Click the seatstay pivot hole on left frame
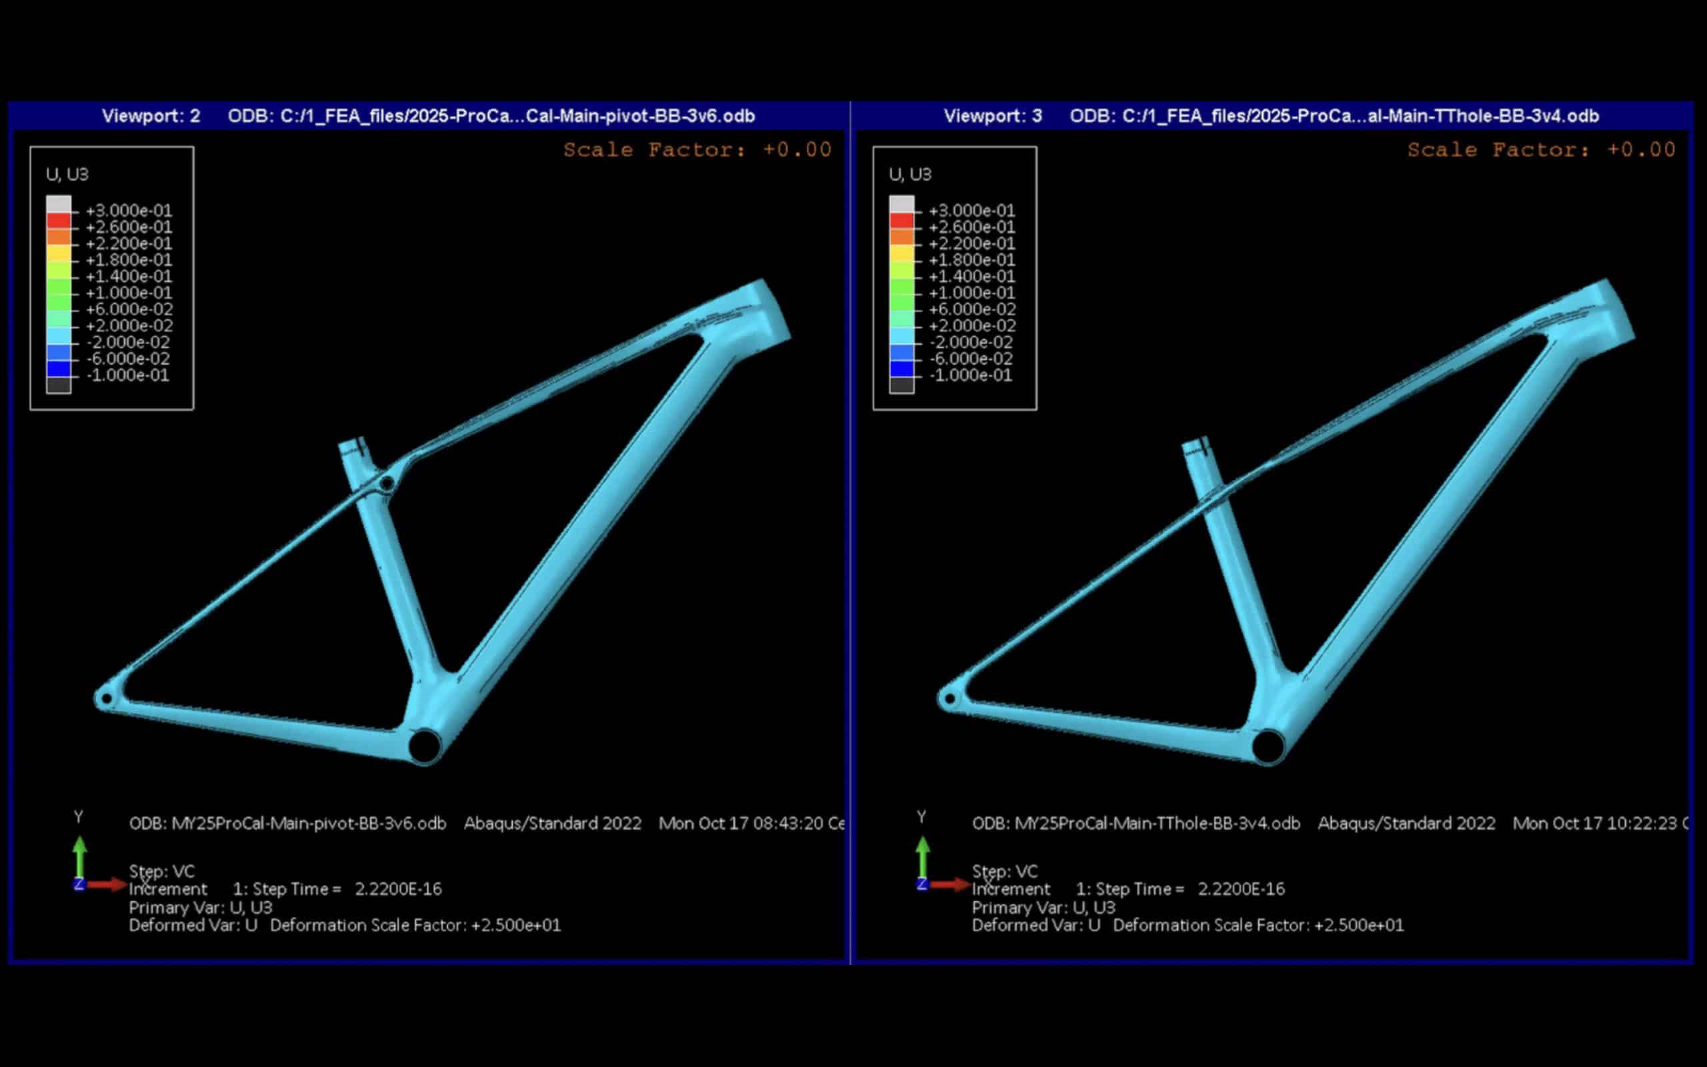Viewport: 1707px width, 1067px height. 387,484
